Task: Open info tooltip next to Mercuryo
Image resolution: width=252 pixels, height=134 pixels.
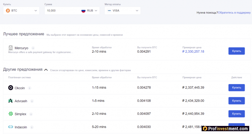Action: pyautogui.click(x=33, y=48)
